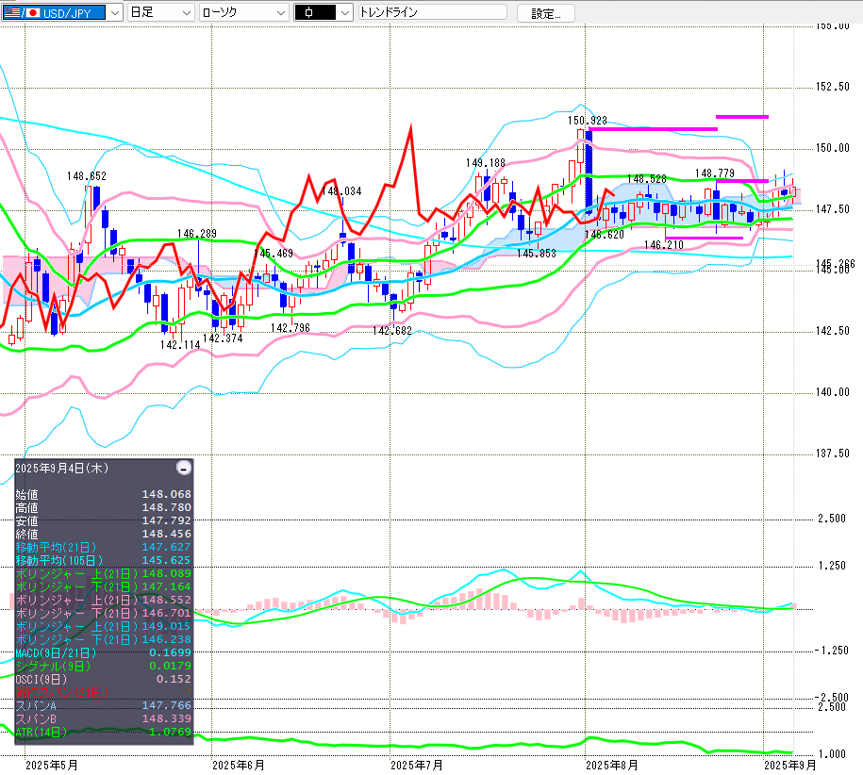Image resolution: width=863 pixels, height=775 pixels.
Task: Select the 移動平均(21日) 147.627 row
Action: (x=104, y=547)
